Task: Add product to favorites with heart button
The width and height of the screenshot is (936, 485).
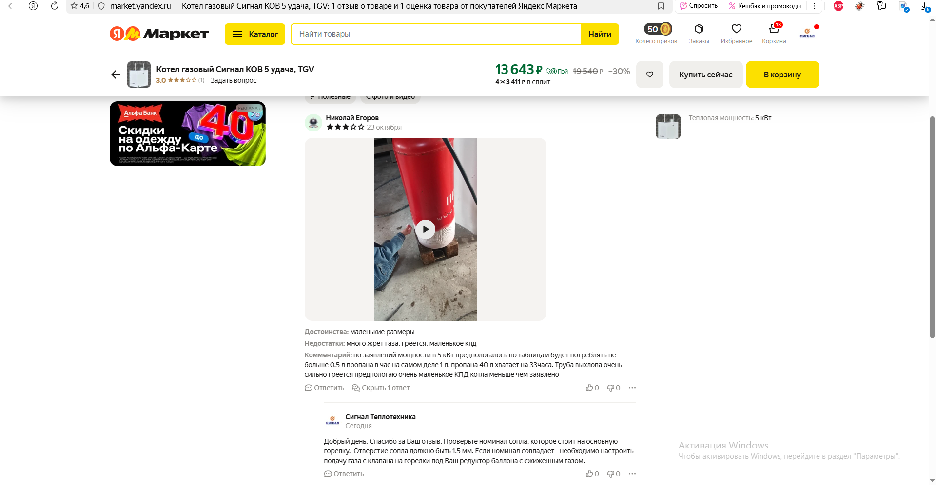Action: [649, 75]
